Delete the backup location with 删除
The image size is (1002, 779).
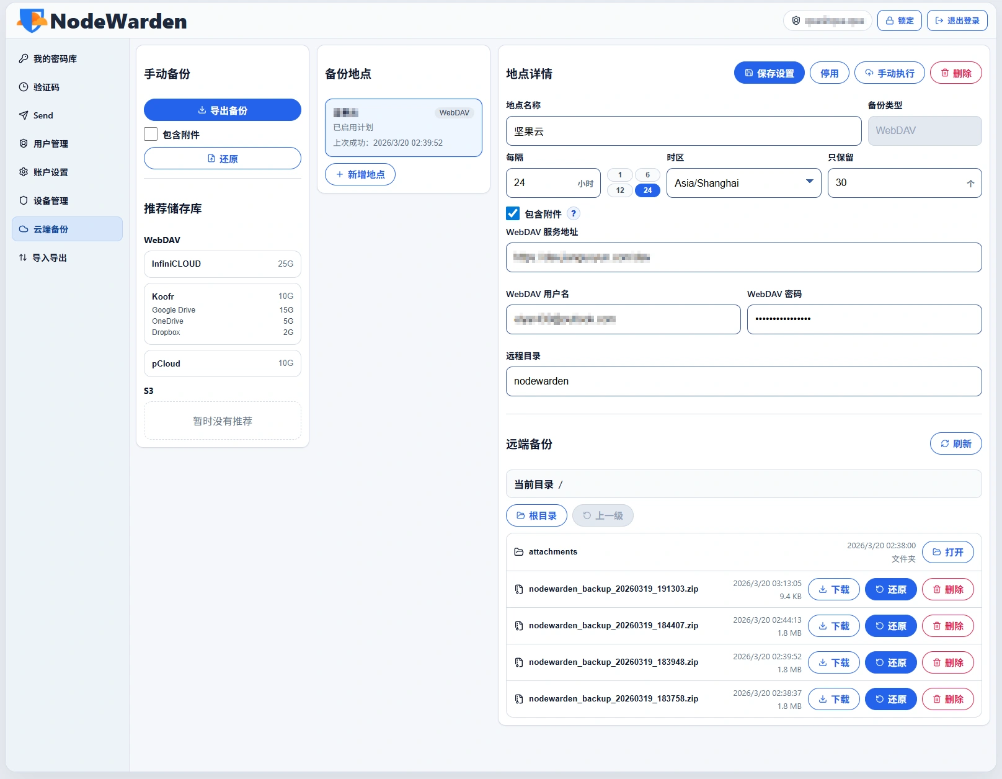(955, 73)
